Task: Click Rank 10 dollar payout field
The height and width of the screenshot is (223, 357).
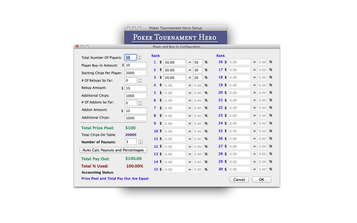Action: point(175,131)
